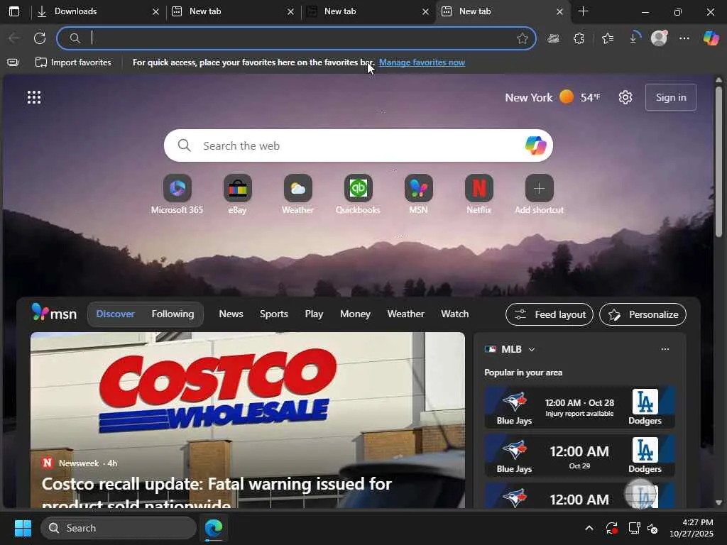
Task: Click the browser refresh icon
Action: [40, 38]
